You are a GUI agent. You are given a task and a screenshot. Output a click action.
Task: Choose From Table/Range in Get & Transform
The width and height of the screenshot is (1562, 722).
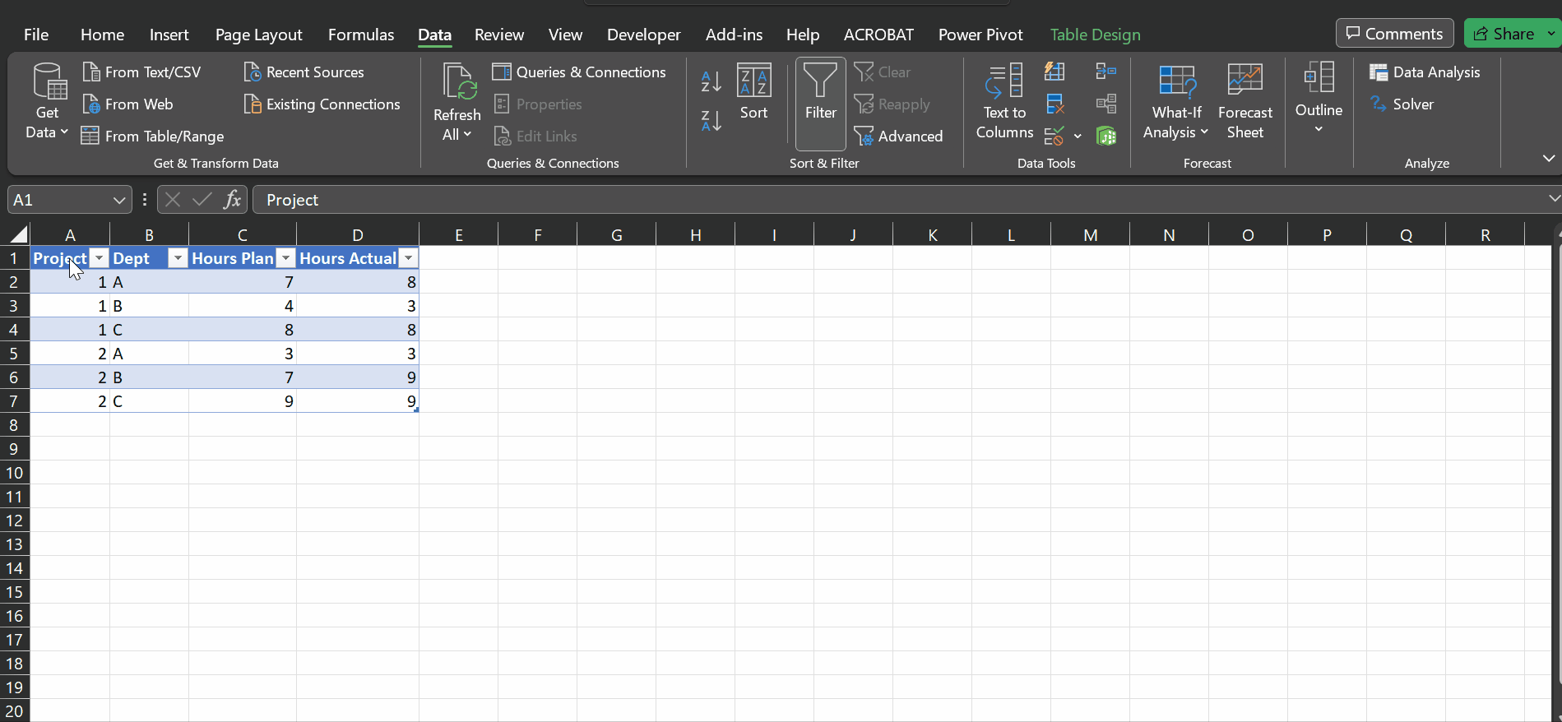pos(153,137)
